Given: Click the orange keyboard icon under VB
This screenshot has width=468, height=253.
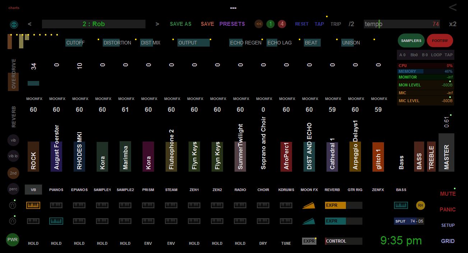Looking at the screenshot, I should click(33, 205).
